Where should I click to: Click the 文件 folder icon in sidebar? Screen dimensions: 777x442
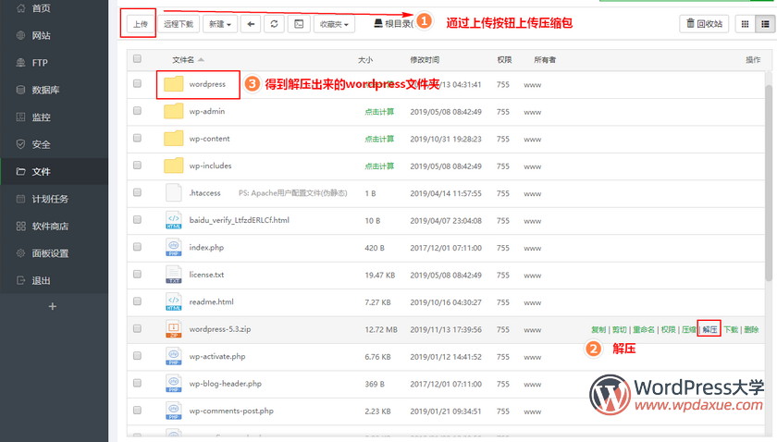click(20, 171)
